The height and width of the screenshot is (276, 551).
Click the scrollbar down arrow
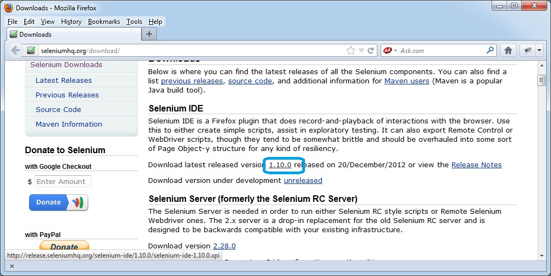(541, 255)
